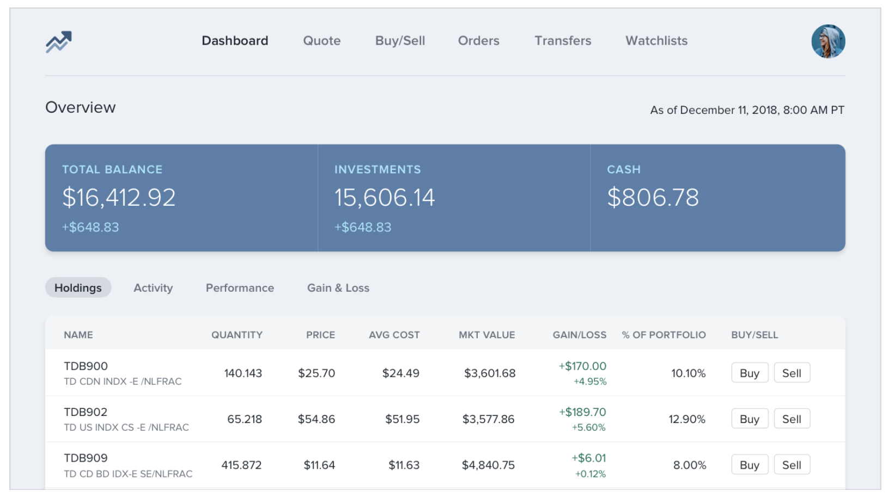Screen dimensions: 889x497
Task: Click quantity 415.872
Action: click(x=241, y=465)
